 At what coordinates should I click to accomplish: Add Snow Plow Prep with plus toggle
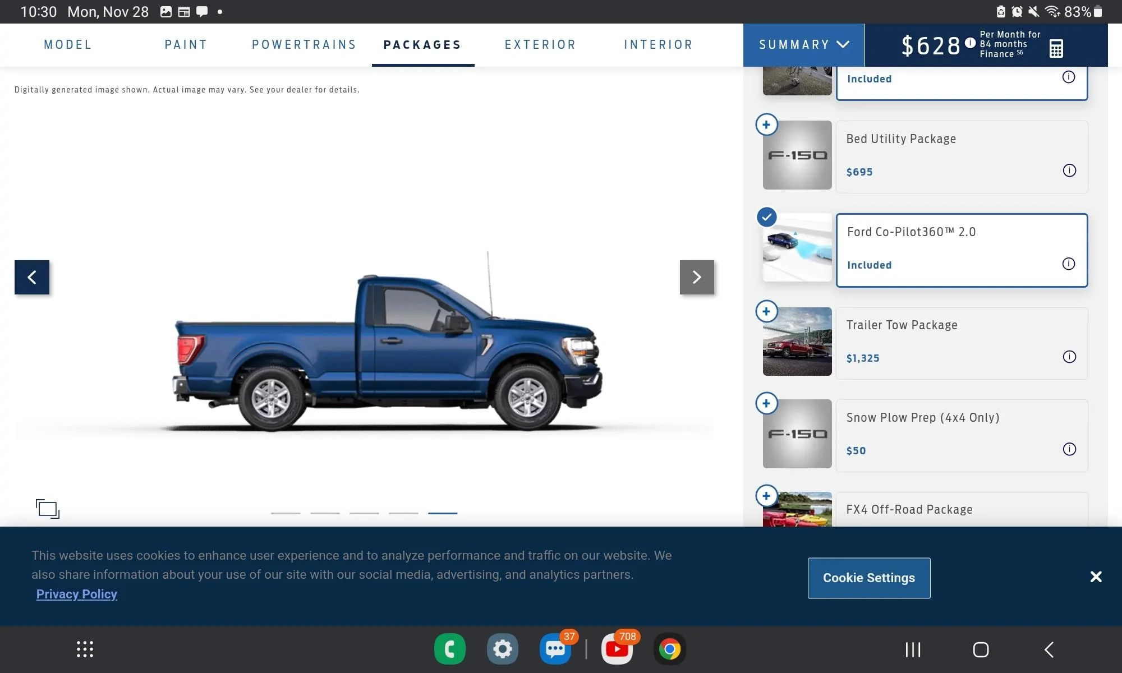coord(766,403)
